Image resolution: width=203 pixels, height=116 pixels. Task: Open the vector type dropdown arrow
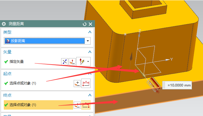88,61
